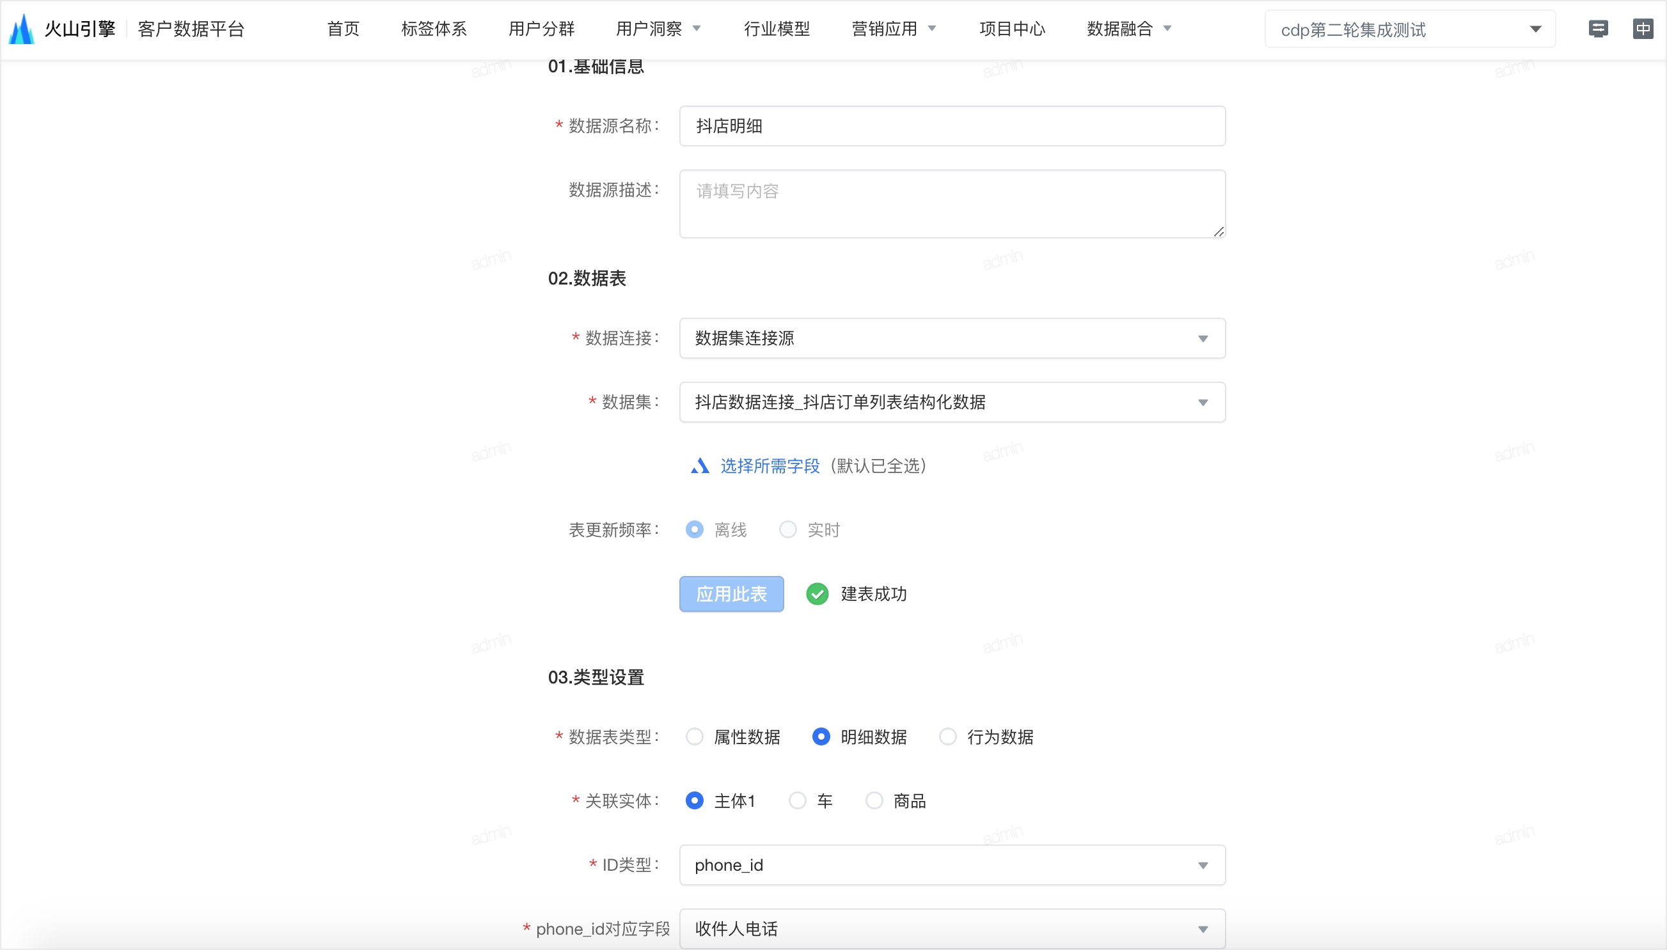The image size is (1667, 950).
Task: Choose 行为数据 as table type
Action: (948, 736)
